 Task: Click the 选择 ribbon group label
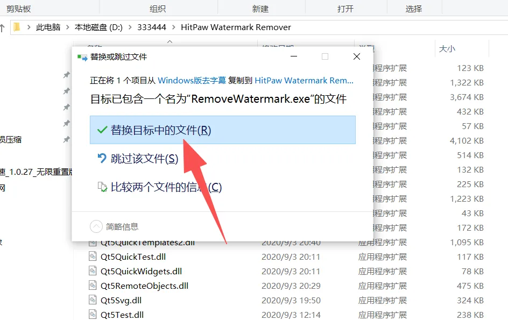tap(414, 9)
